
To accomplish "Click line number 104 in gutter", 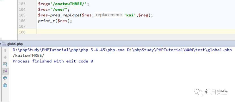I will pyautogui.click(x=22, y=9).
